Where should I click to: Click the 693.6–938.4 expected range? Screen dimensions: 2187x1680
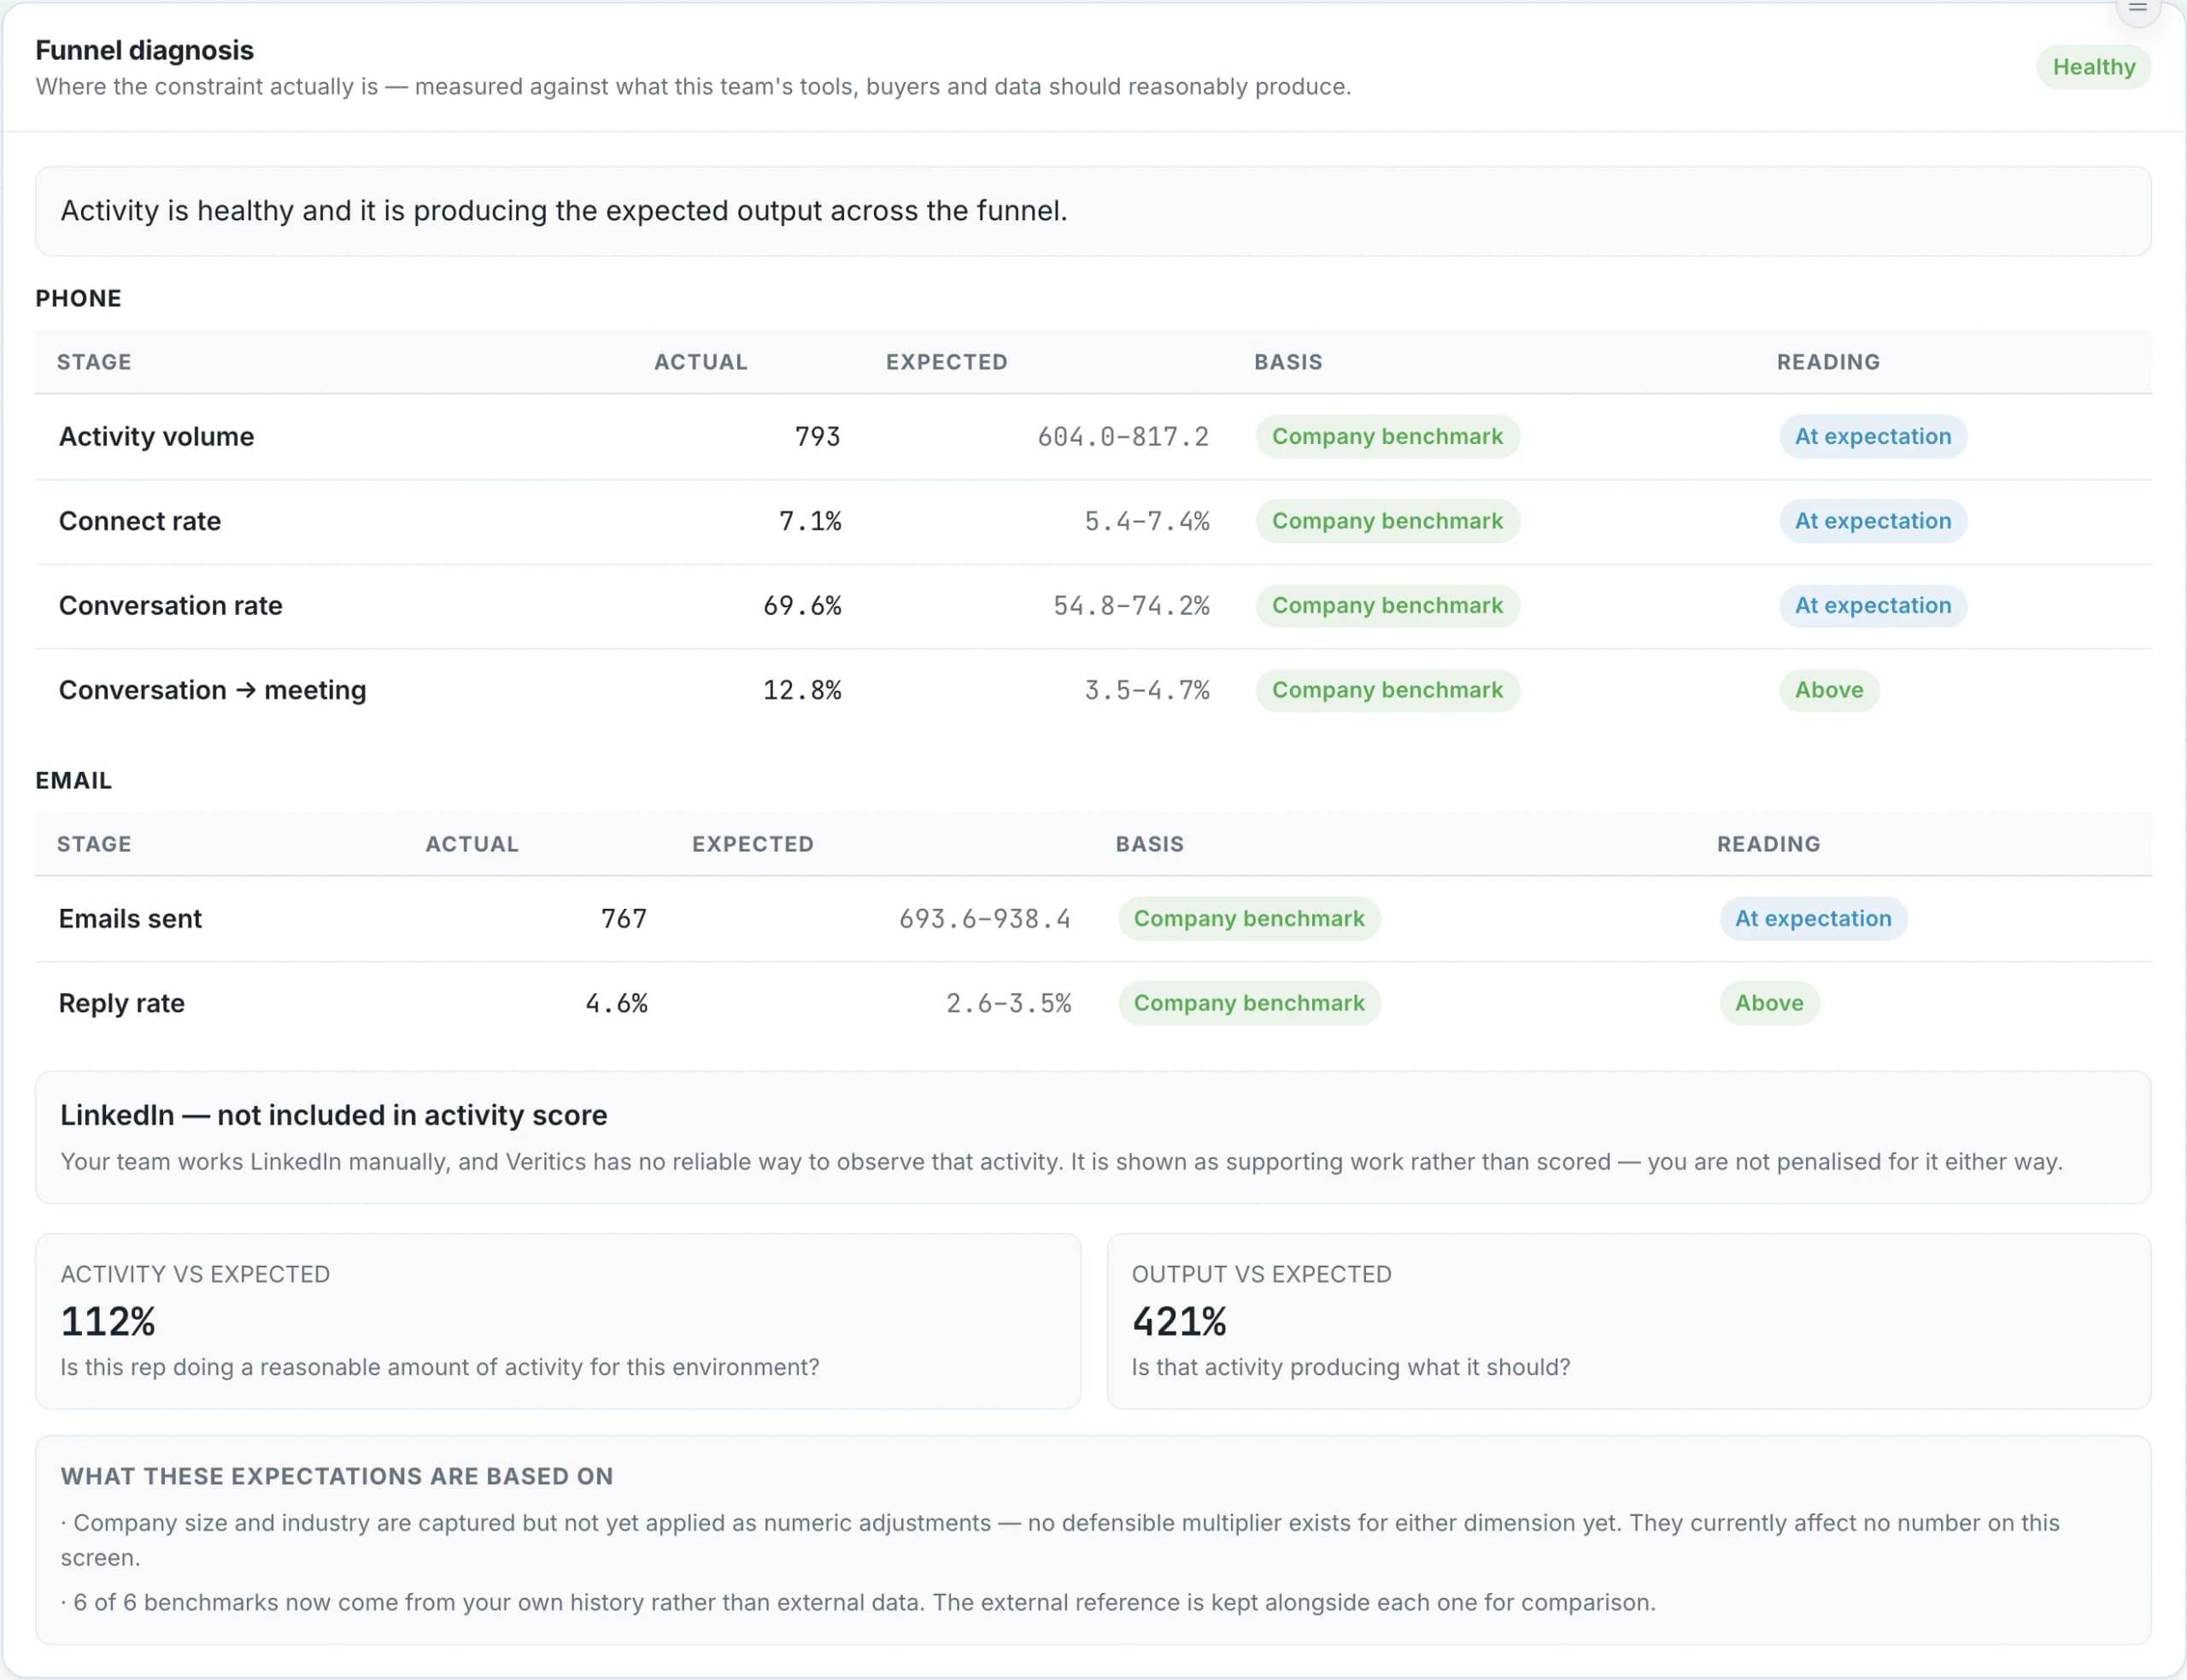point(985,918)
